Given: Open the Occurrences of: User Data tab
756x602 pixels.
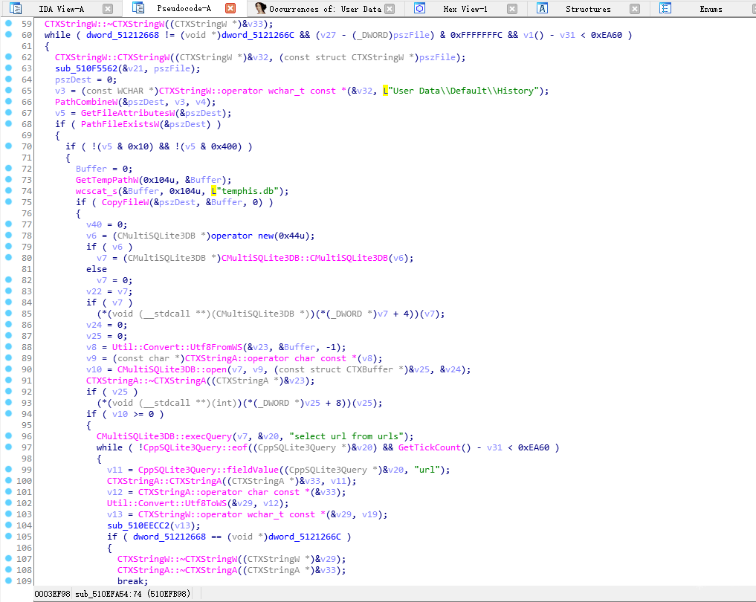Looking at the screenshot, I should click(x=325, y=9).
